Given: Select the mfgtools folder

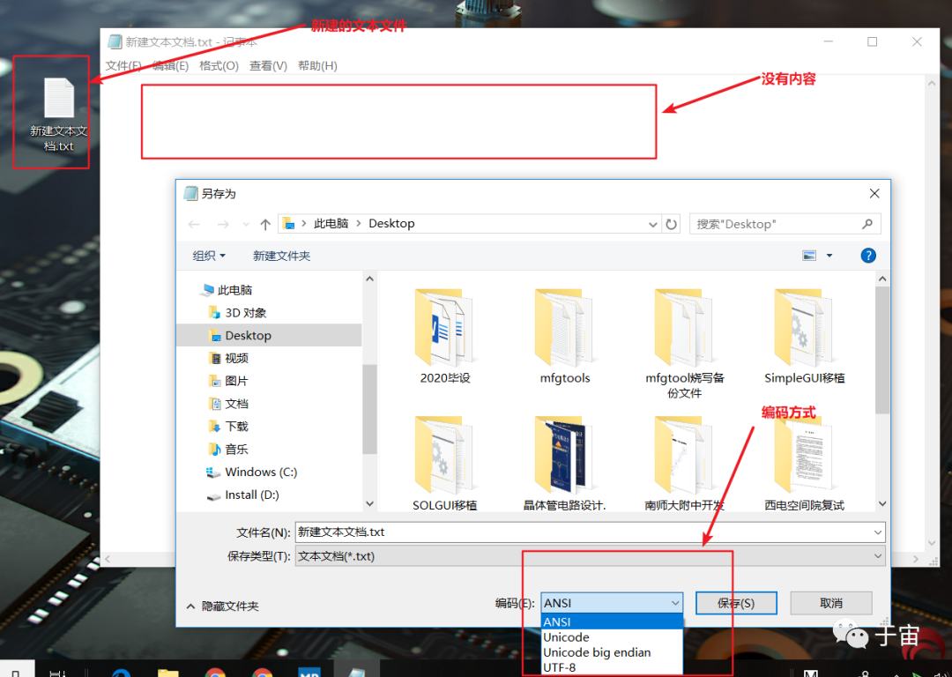Looking at the screenshot, I should [x=565, y=336].
